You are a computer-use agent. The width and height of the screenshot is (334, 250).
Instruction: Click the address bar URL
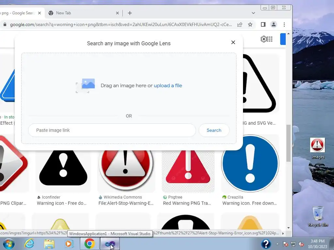[x=121, y=24]
